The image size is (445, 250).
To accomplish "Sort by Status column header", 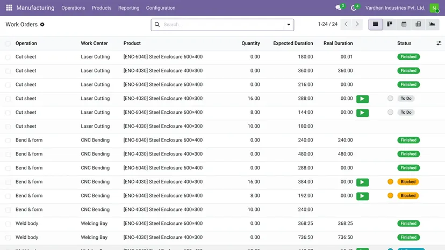I will tap(404, 43).
